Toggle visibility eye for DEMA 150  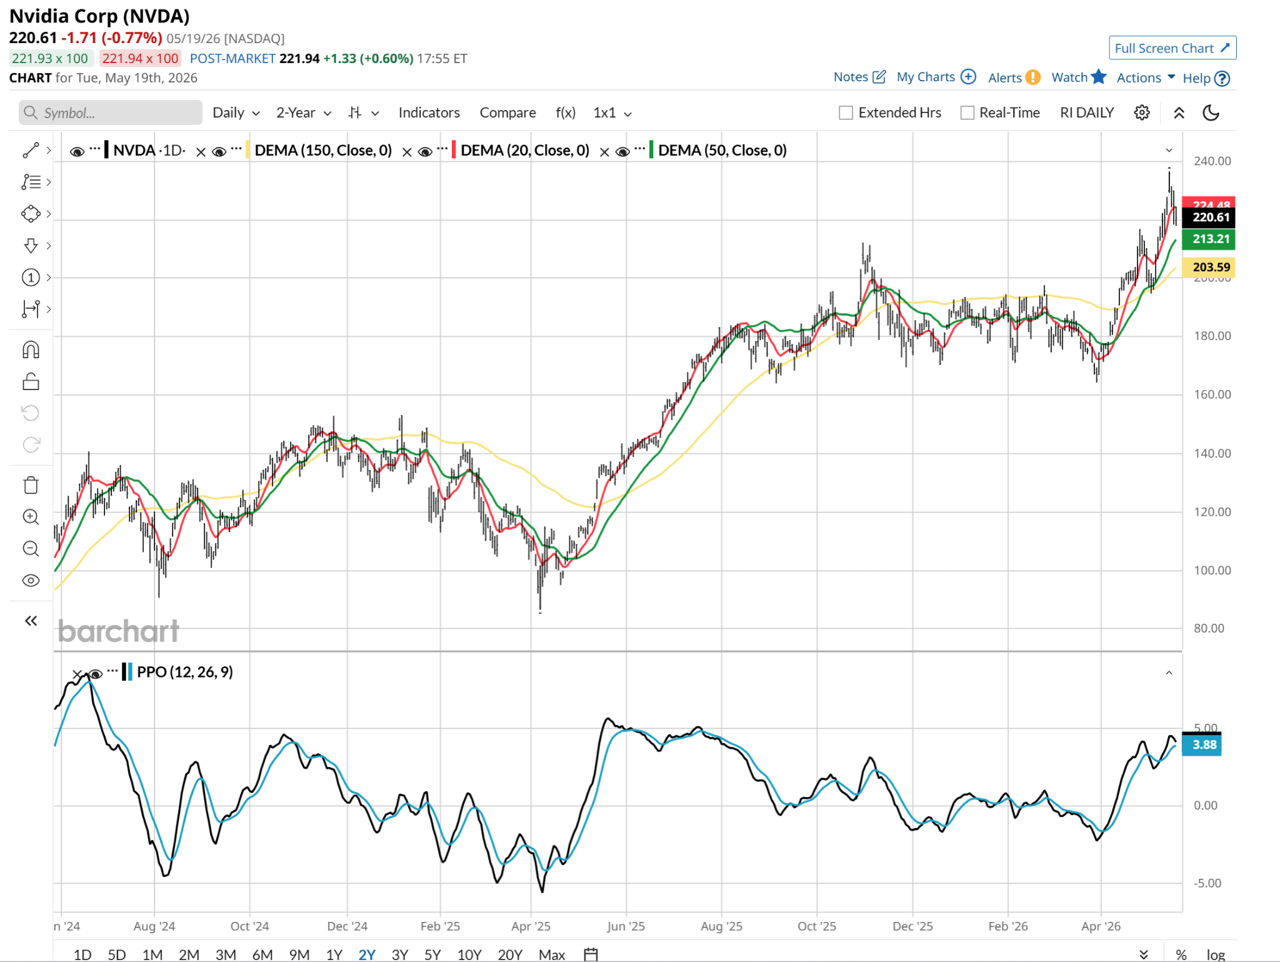219,151
